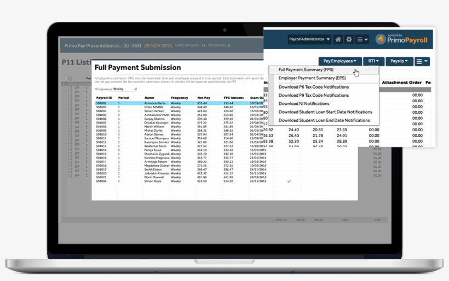Open the top bar hamburger menu
Screen dimensions: 449x281
click(x=362, y=39)
